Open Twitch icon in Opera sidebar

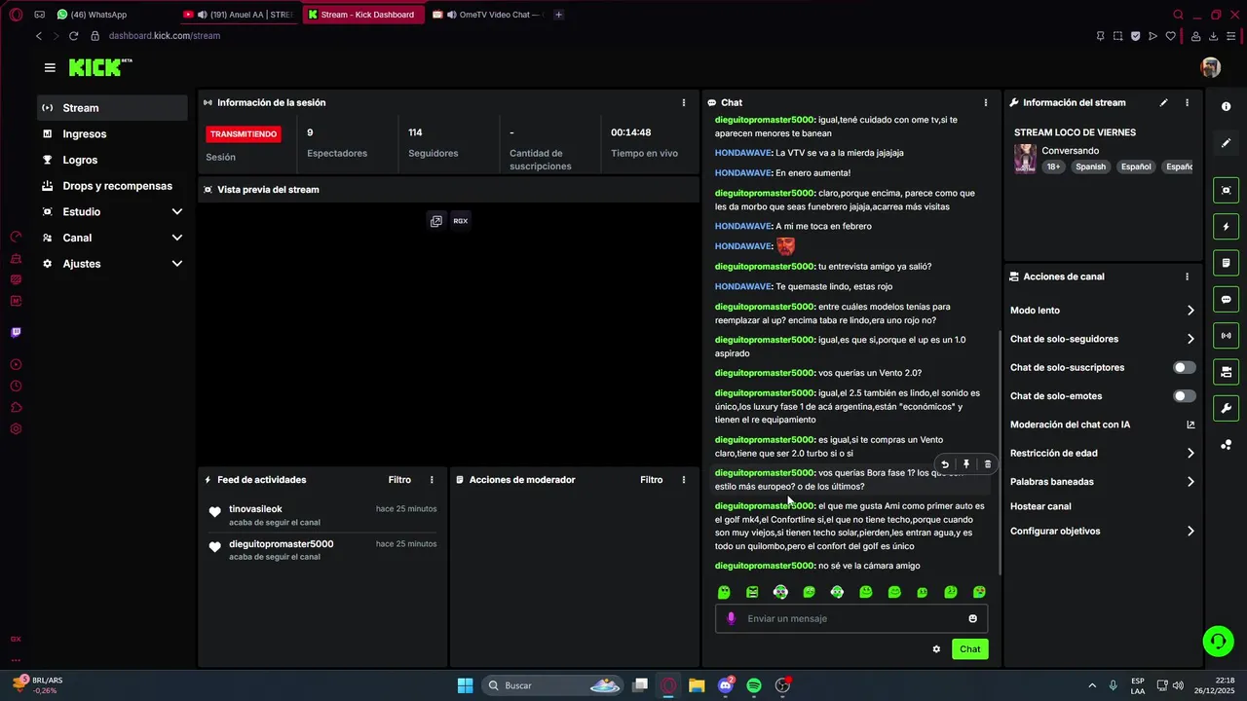pos(16,332)
